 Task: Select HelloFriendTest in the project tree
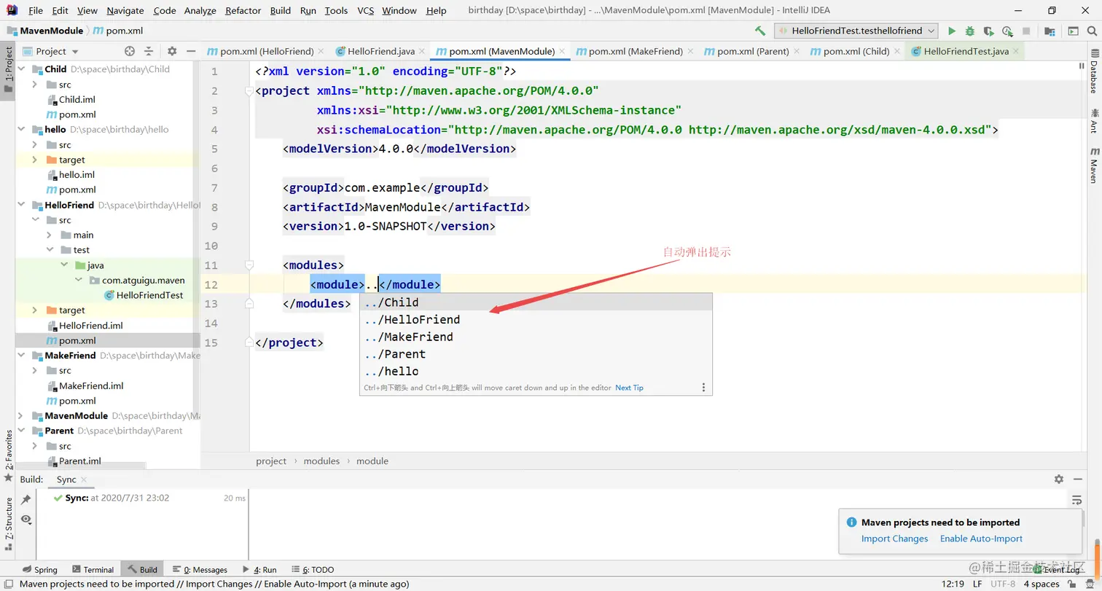(149, 295)
